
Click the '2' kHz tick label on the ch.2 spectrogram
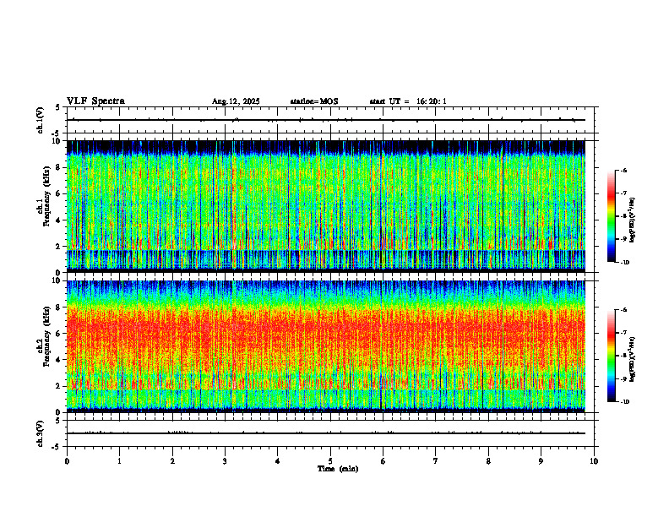pyautogui.click(x=58, y=386)
